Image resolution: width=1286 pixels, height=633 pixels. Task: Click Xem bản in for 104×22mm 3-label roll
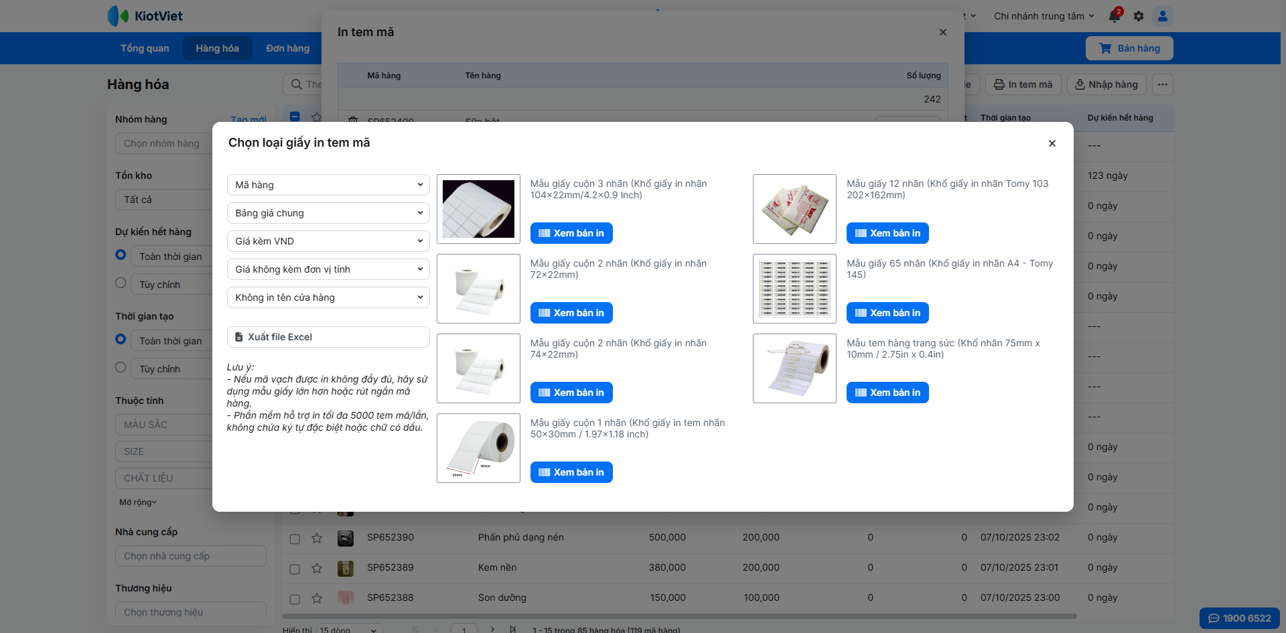click(x=571, y=233)
